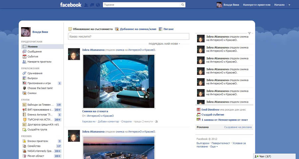Open notifications globe icon
299x159 pixels.
[98, 5]
